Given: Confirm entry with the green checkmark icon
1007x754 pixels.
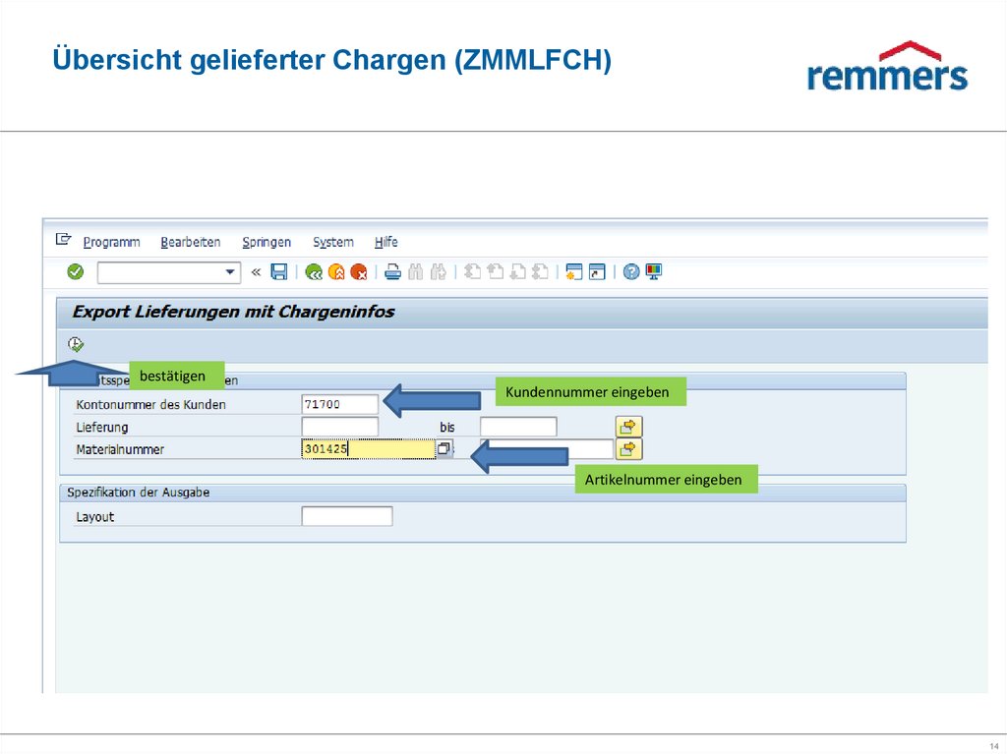Looking at the screenshot, I should click(x=74, y=271).
